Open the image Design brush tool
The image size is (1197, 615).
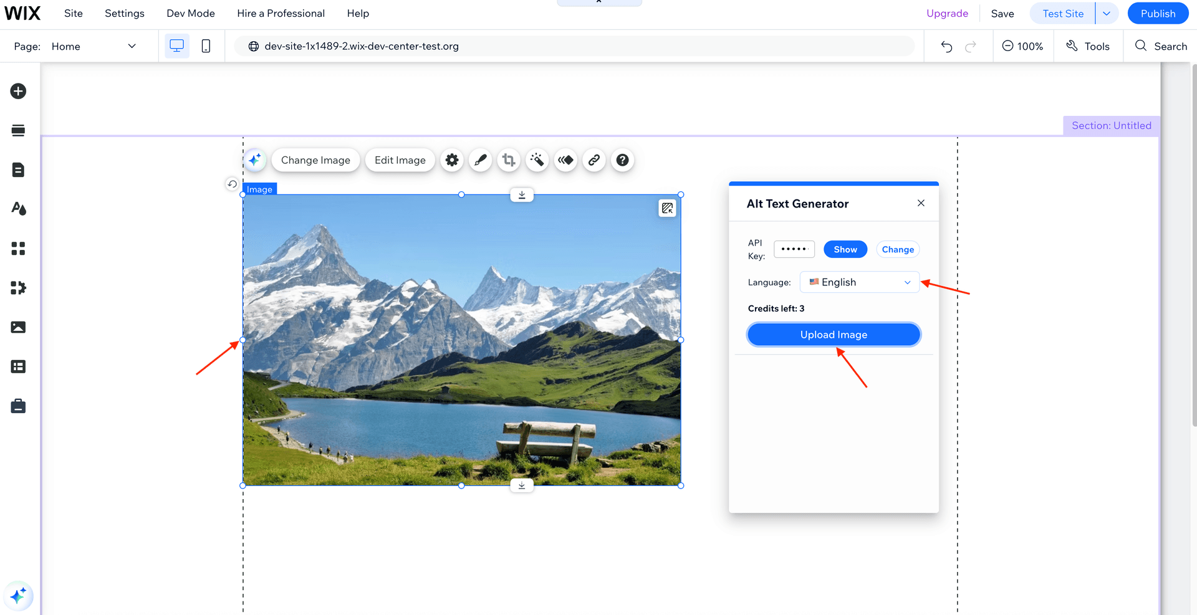[x=480, y=160]
